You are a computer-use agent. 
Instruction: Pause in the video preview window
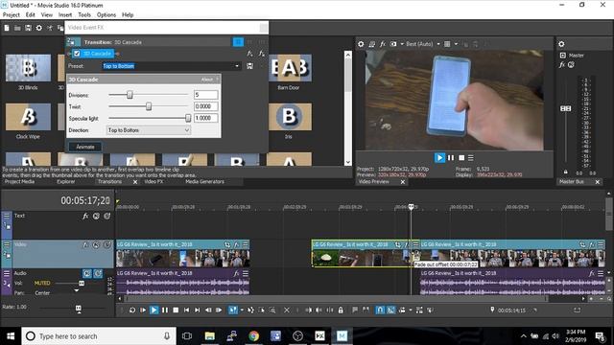coord(451,157)
